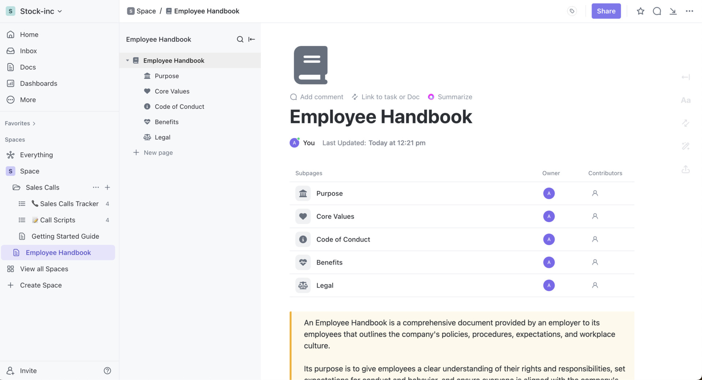702x380 pixels.
Task: Click the help question mark icon
Action: coord(107,370)
